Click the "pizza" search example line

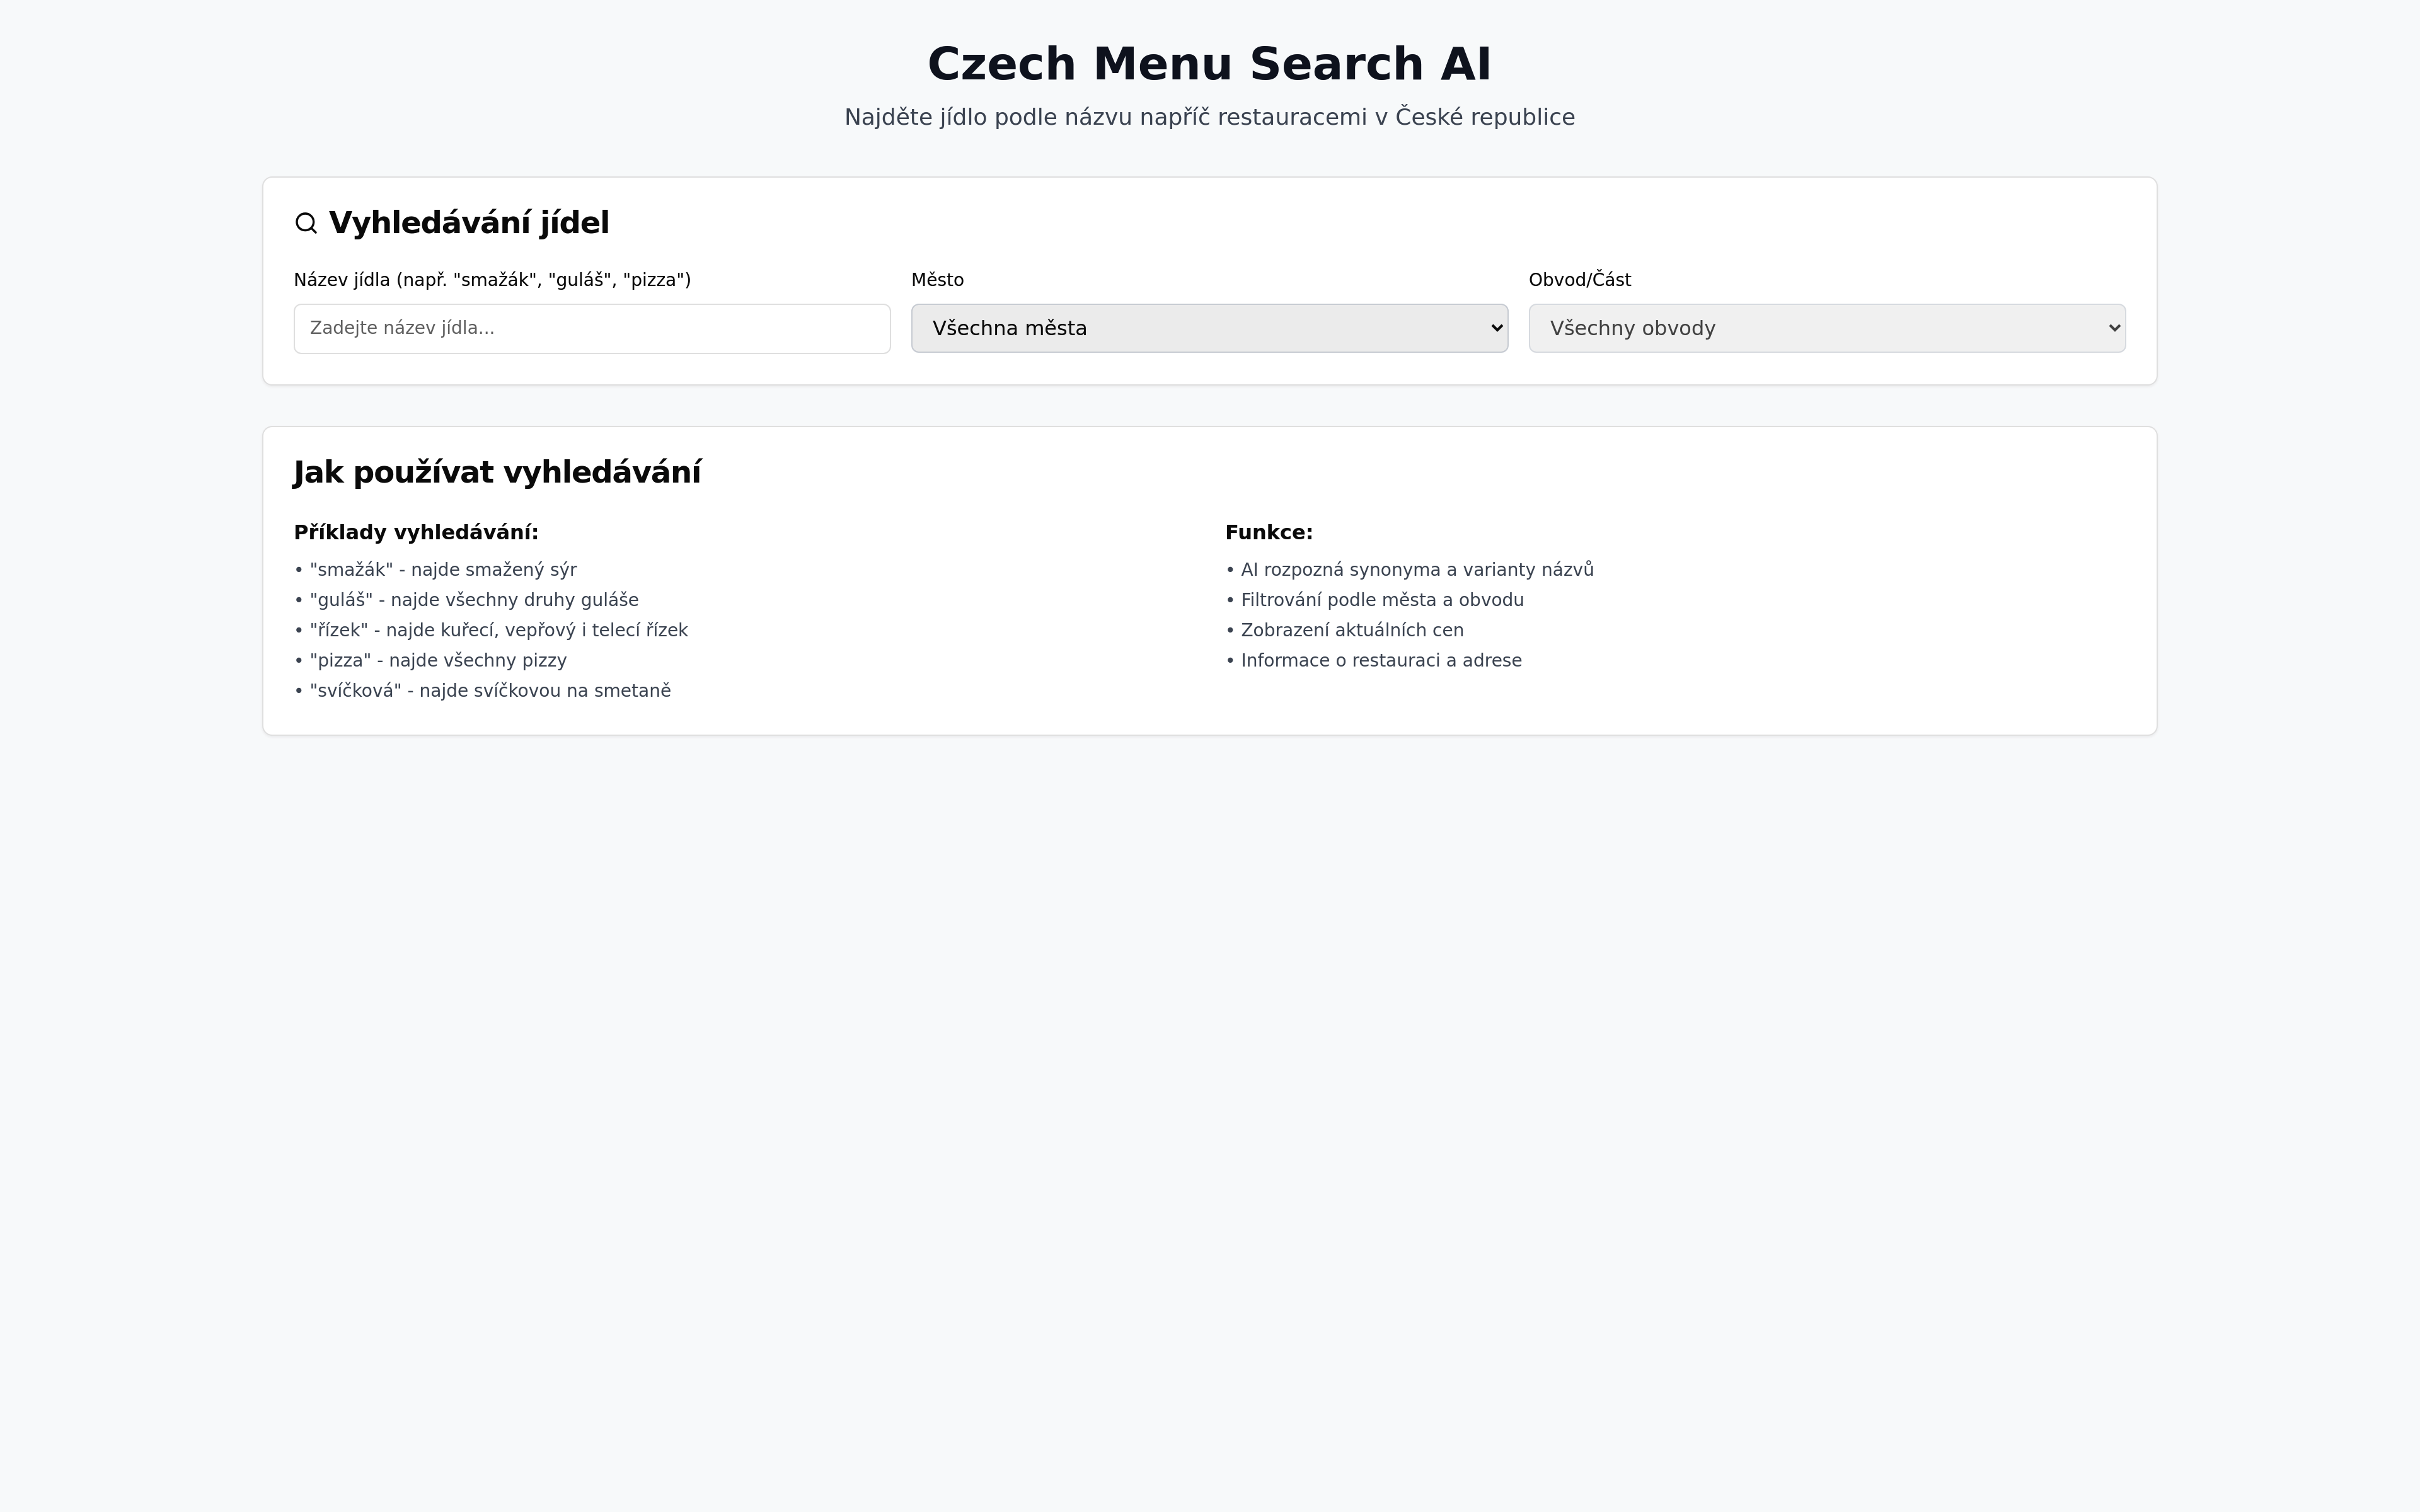coord(431,660)
